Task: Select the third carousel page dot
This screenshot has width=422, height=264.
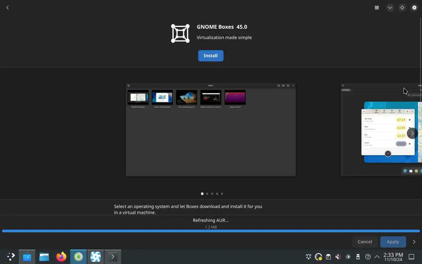Action: click(212, 194)
